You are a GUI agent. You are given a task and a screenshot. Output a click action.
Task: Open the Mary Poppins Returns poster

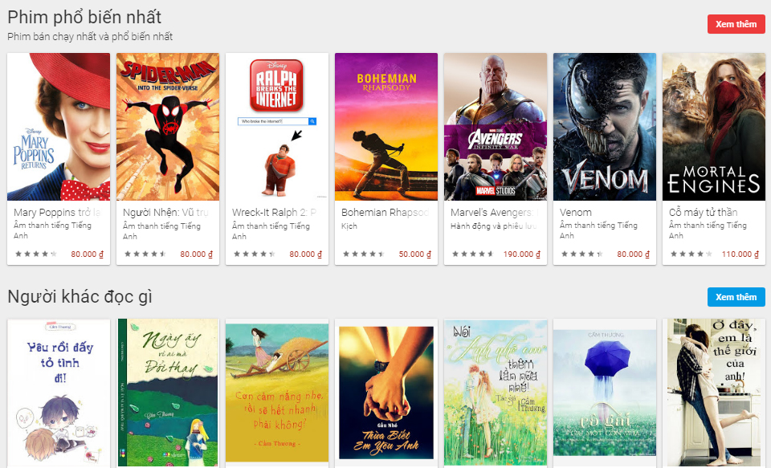coord(59,127)
